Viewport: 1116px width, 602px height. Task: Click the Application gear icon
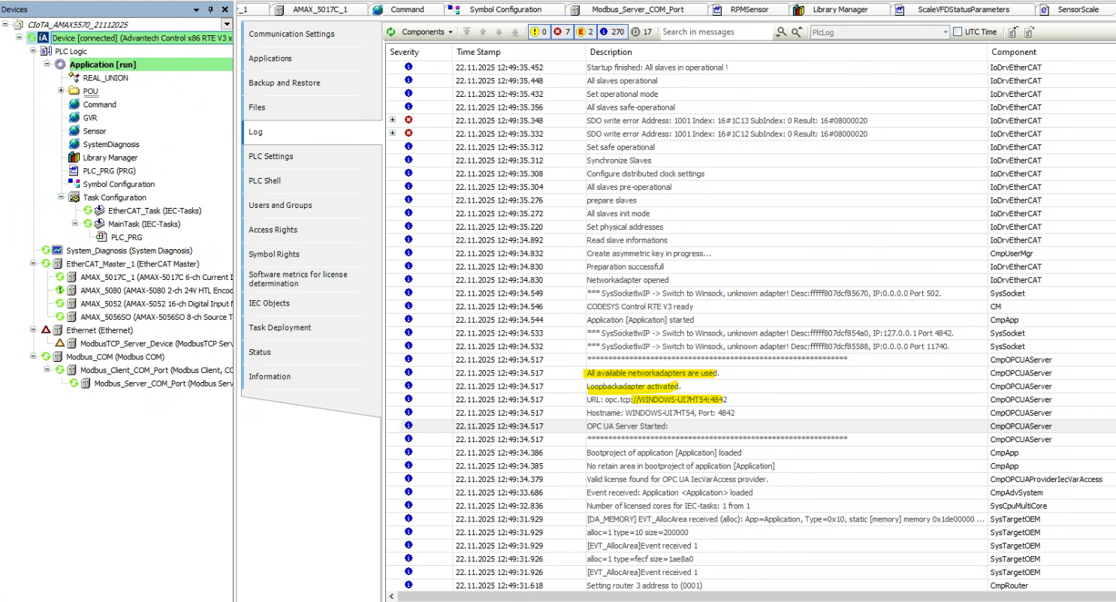(x=60, y=65)
